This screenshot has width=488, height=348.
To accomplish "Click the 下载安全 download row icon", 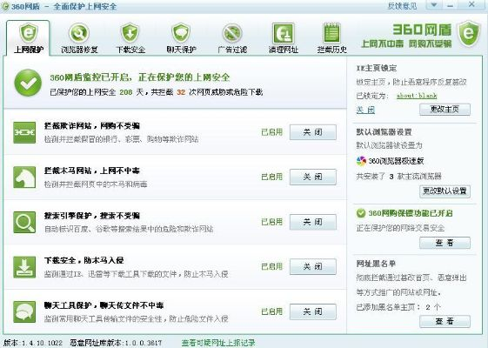I will coord(24,267).
